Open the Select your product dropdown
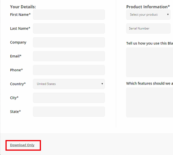The image size is (173, 155). 148,15
